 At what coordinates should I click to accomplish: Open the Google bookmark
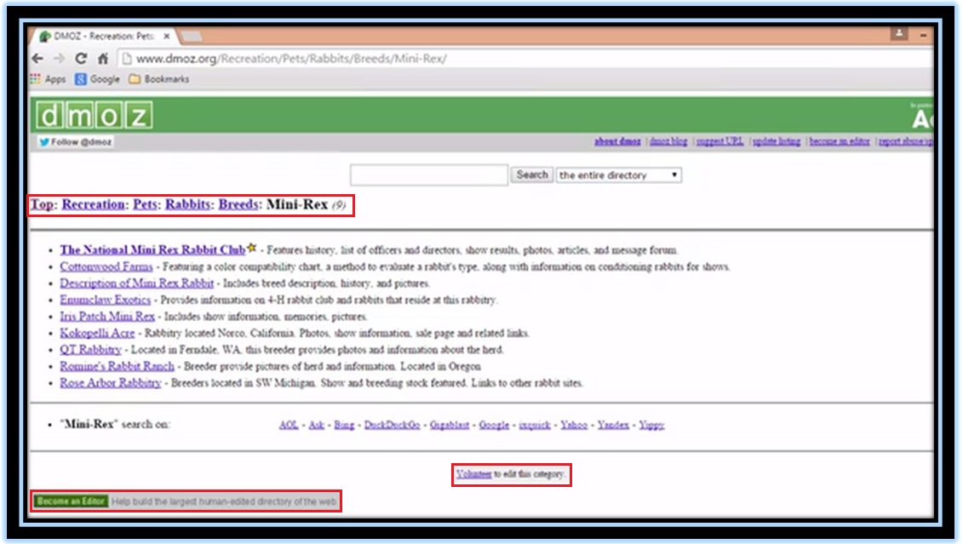pyautogui.click(x=97, y=79)
